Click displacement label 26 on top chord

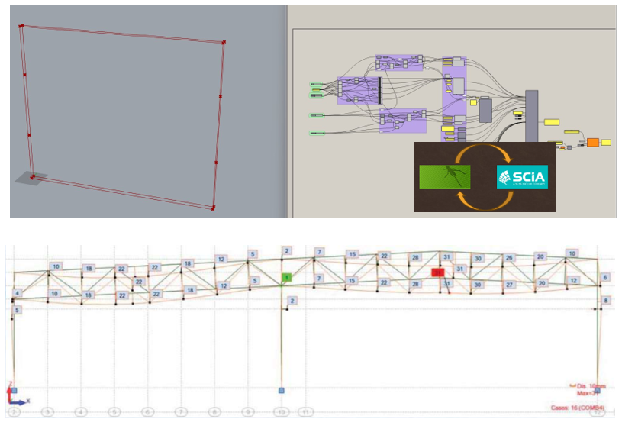click(509, 258)
